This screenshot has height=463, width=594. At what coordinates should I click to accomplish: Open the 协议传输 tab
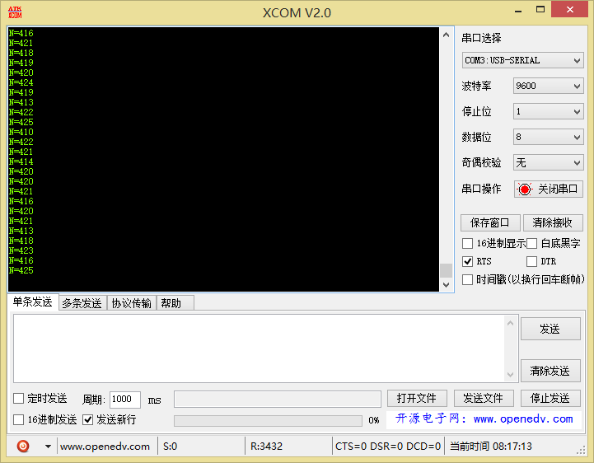click(x=132, y=303)
